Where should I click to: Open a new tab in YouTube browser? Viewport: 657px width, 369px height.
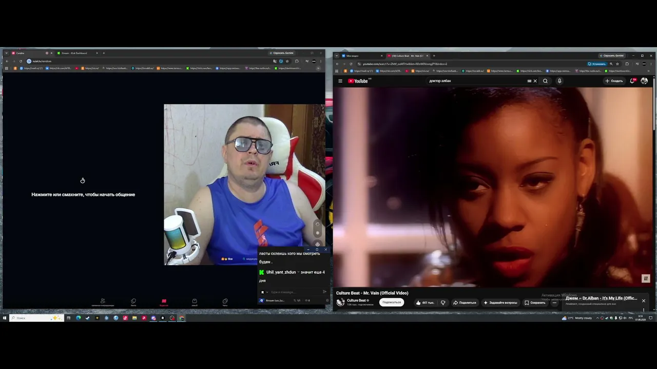(x=434, y=56)
